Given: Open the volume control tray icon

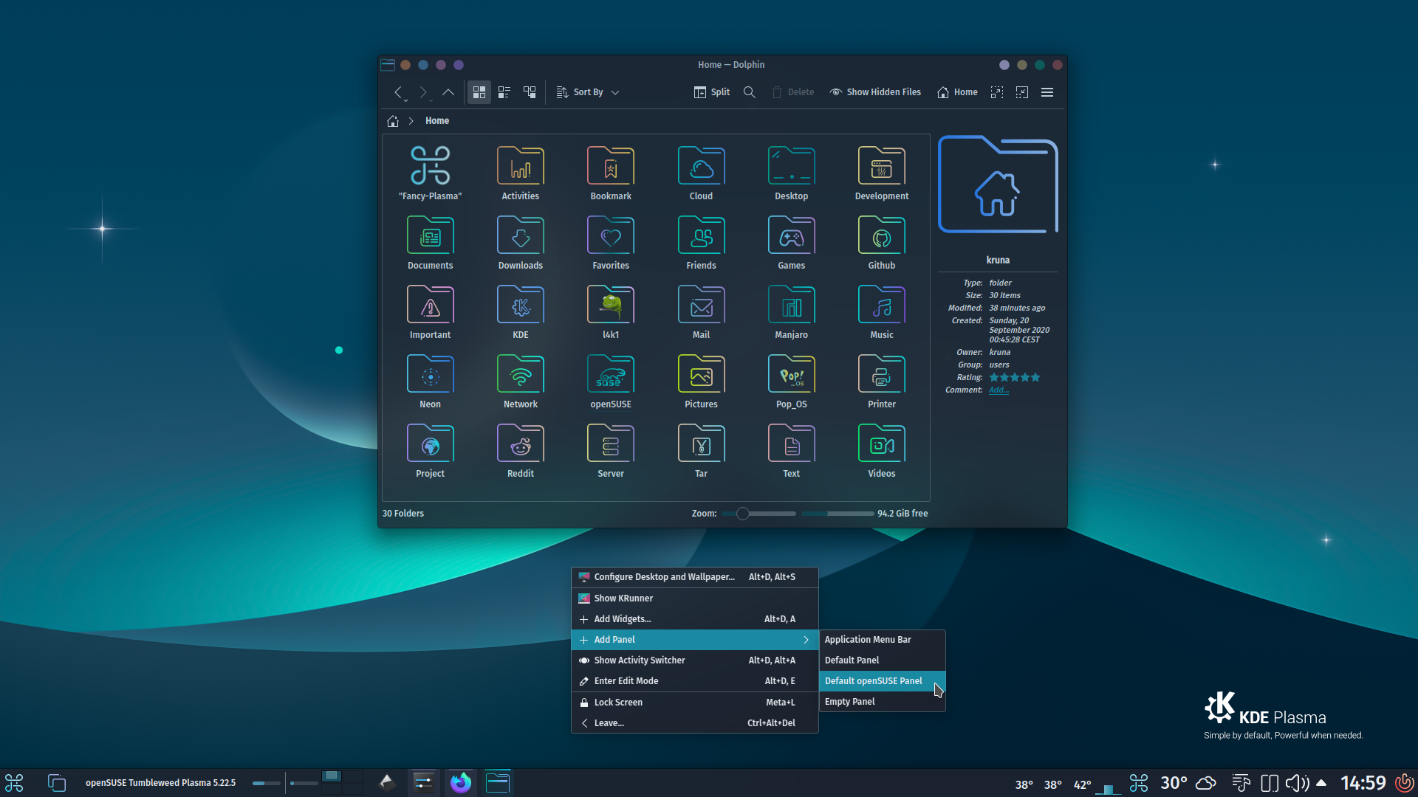Looking at the screenshot, I should point(1297,783).
